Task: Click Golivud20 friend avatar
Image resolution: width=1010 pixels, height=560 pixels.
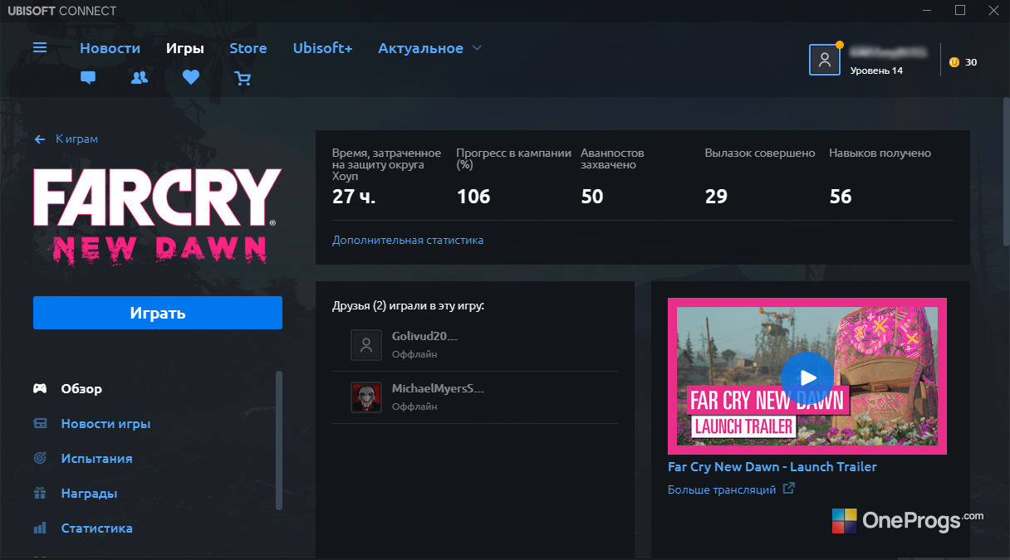Action: tap(366, 345)
